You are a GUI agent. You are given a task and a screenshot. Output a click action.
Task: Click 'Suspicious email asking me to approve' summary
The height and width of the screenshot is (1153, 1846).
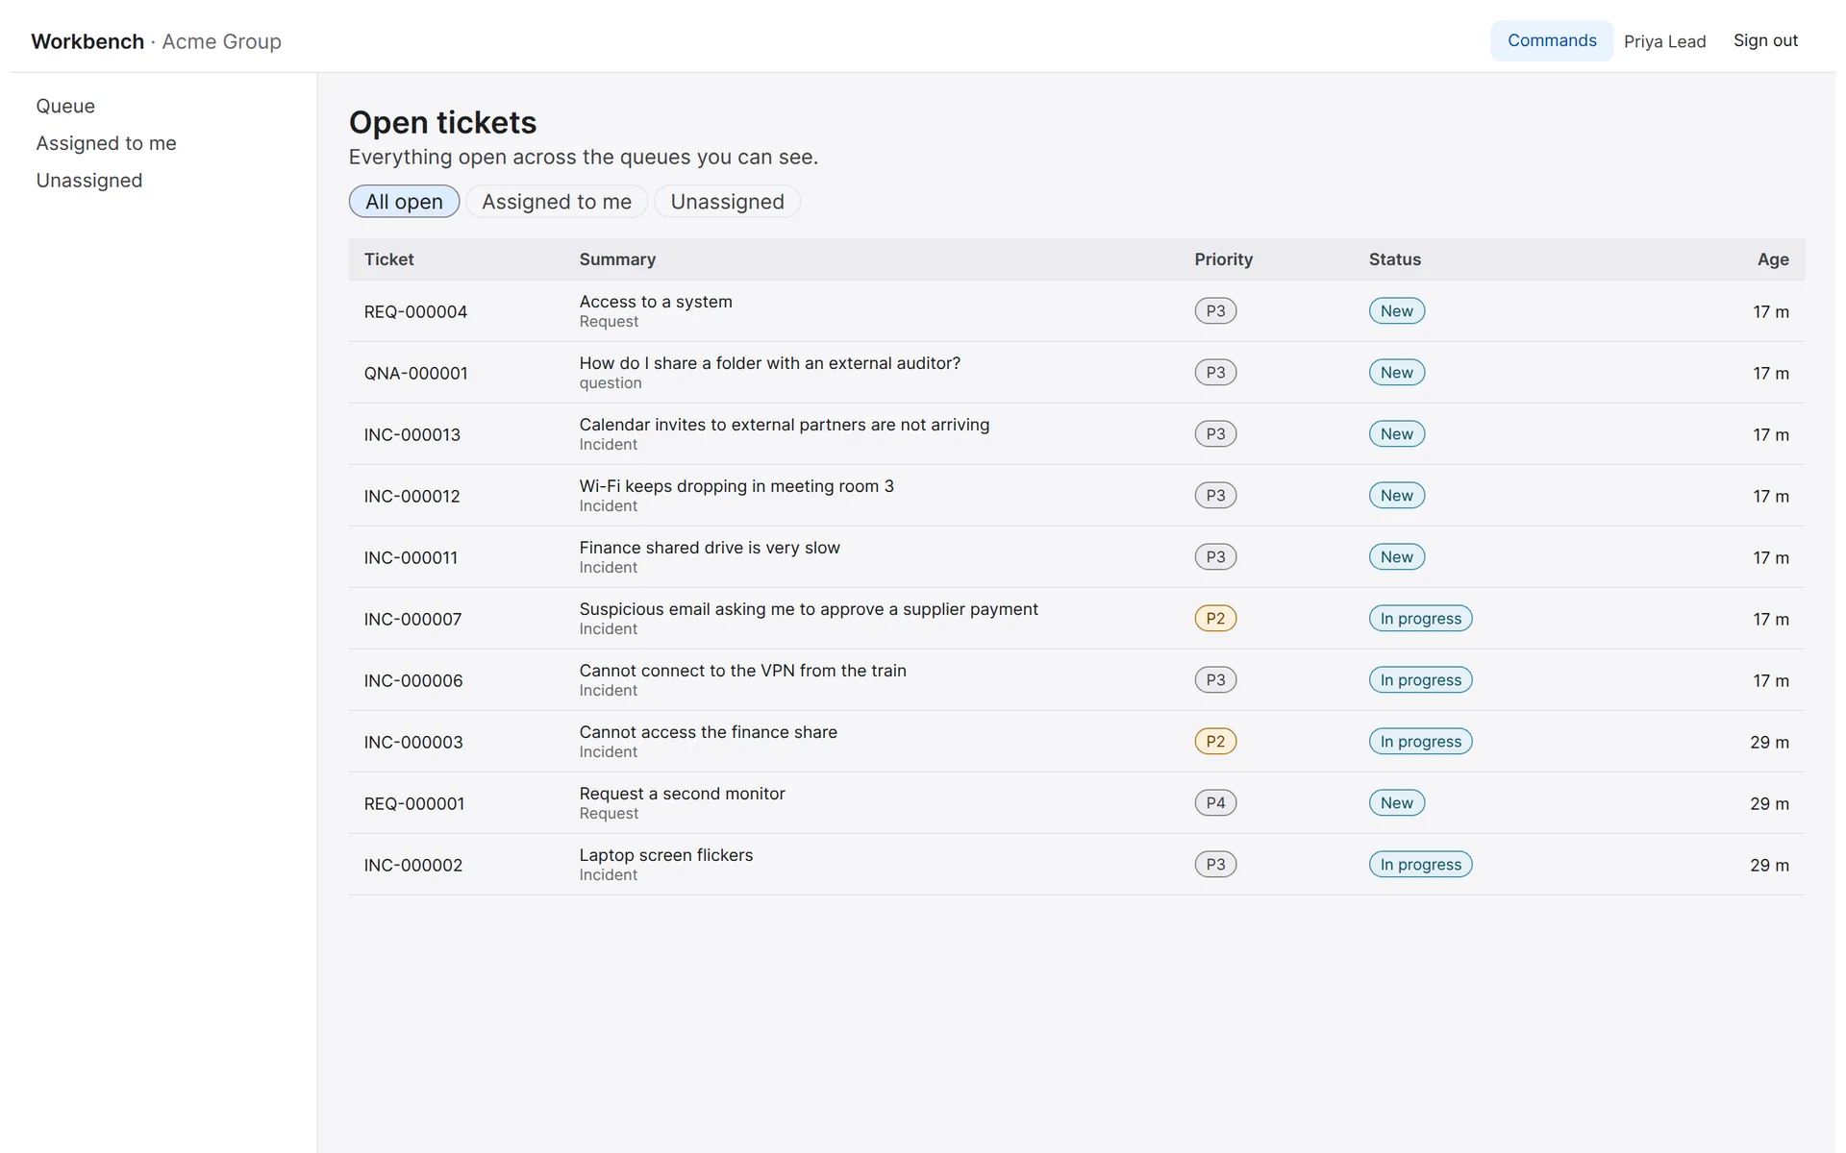(x=809, y=609)
